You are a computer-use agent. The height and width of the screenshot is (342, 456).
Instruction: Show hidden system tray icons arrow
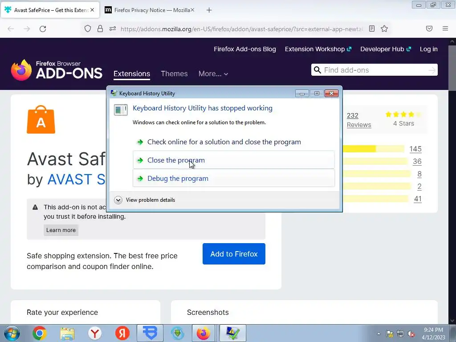[379, 334]
